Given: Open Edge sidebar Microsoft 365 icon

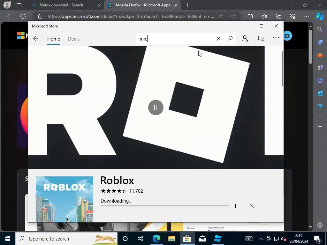Looking at the screenshot, I should [320, 80].
